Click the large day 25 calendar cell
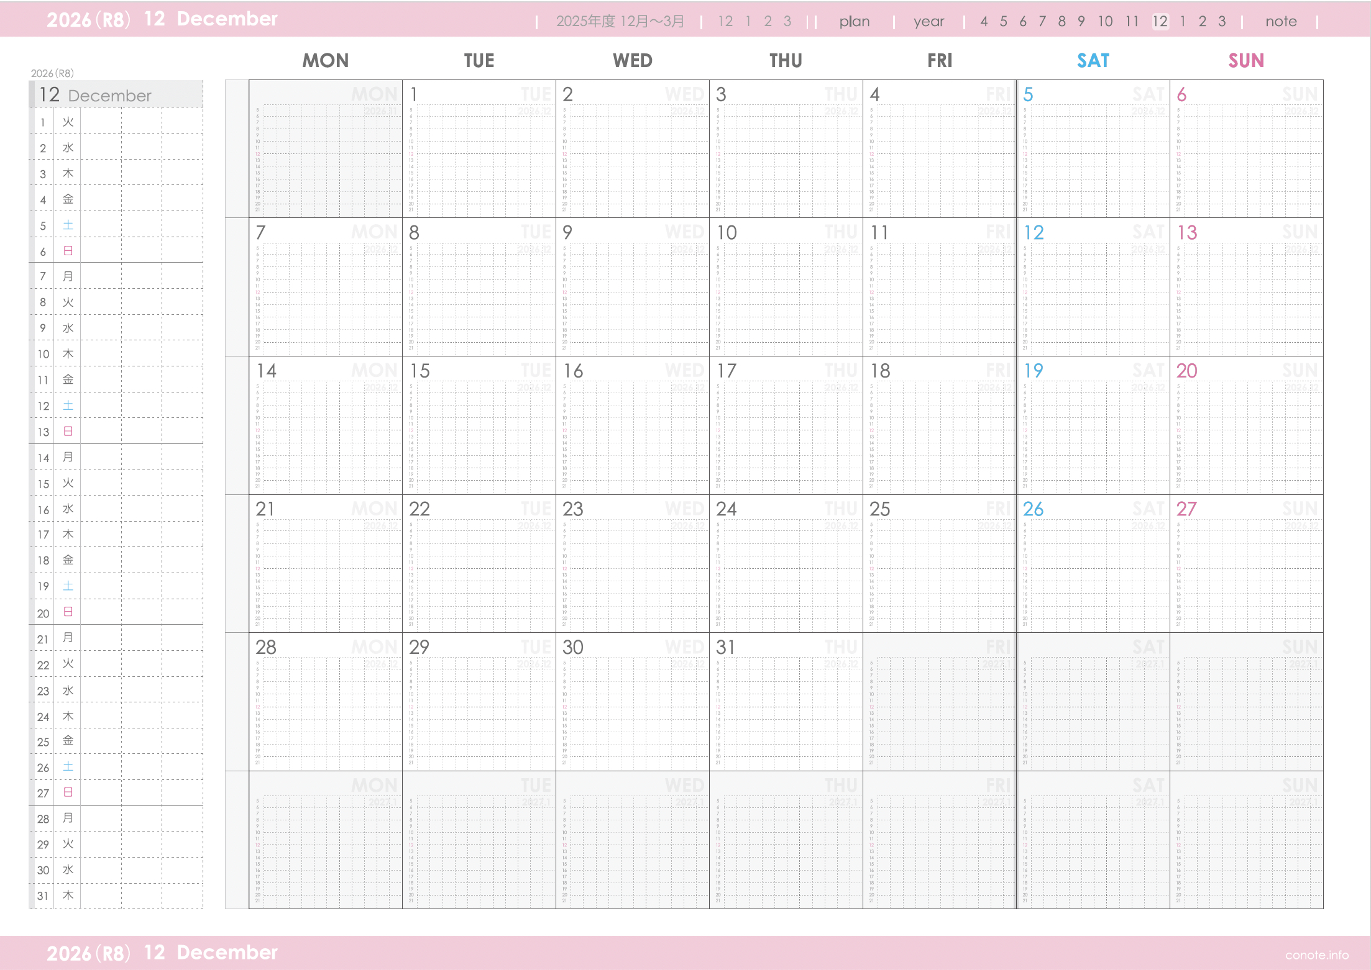Screen dimensions: 1371x970 point(939,563)
